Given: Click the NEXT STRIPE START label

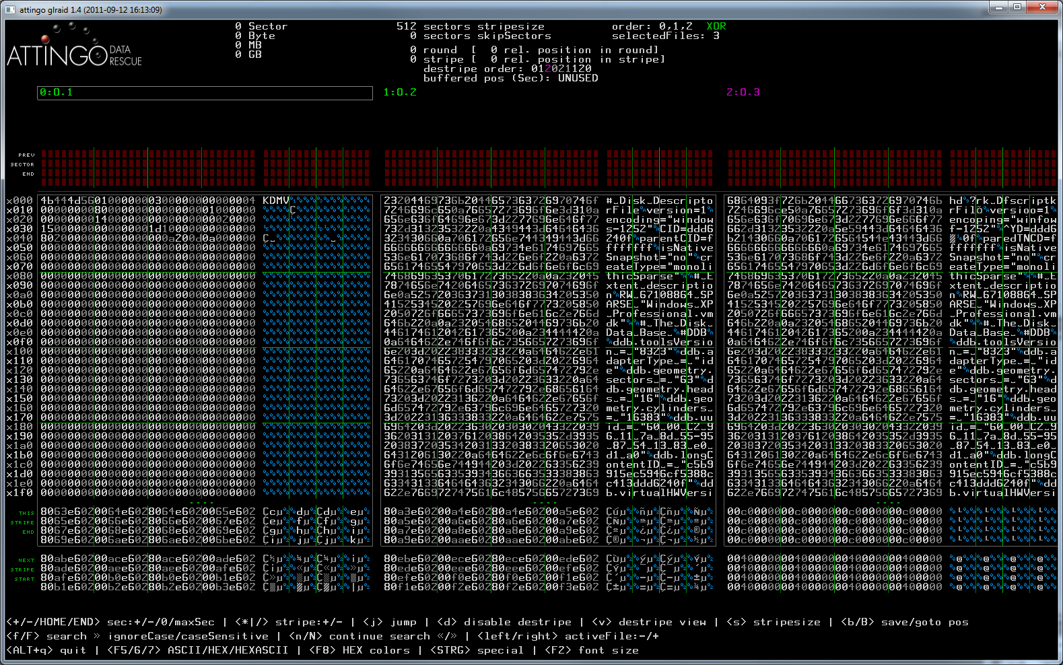Looking at the screenshot, I should pos(23,569).
